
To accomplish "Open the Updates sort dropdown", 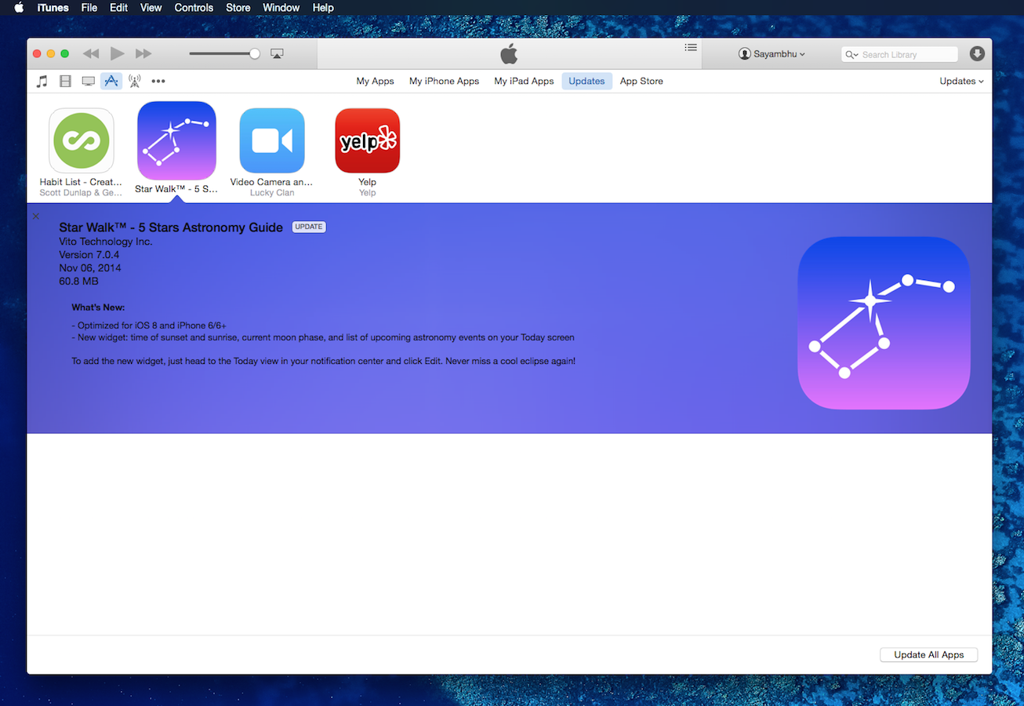I will pyautogui.click(x=961, y=81).
